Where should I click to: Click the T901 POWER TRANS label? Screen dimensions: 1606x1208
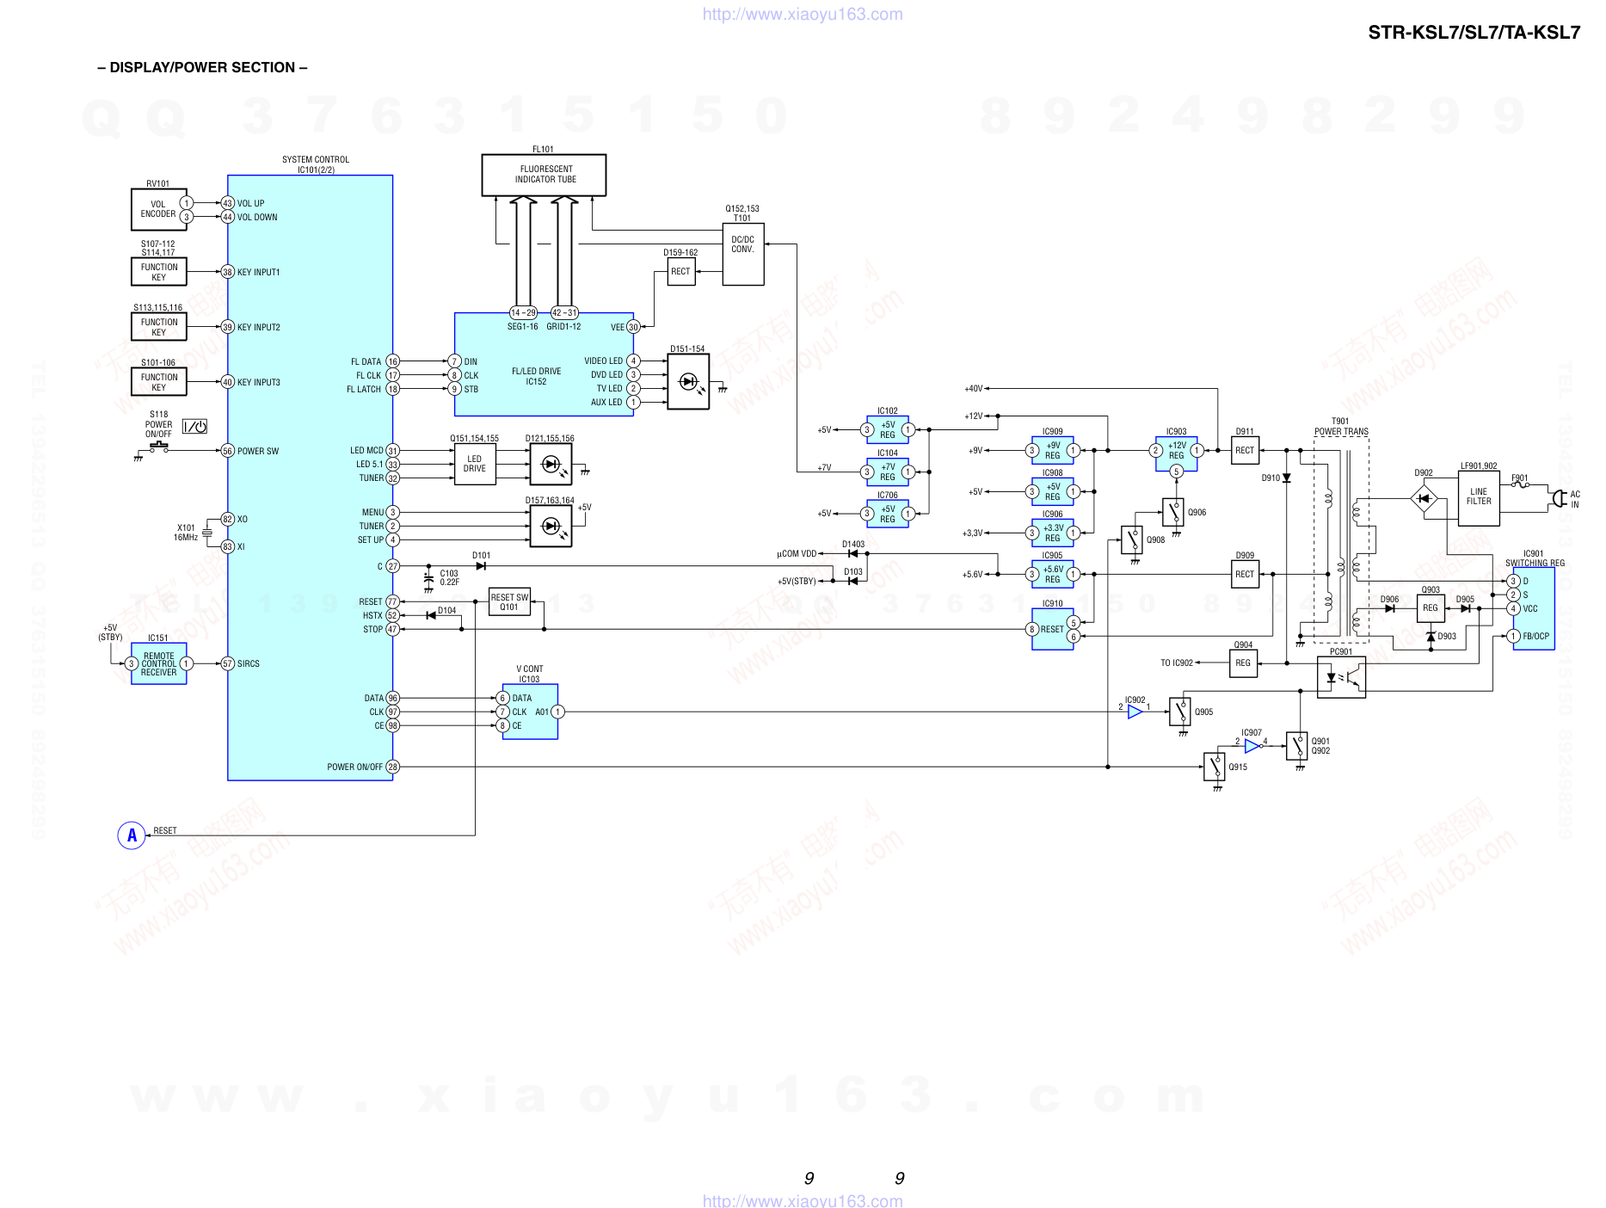(x=1341, y=427)
